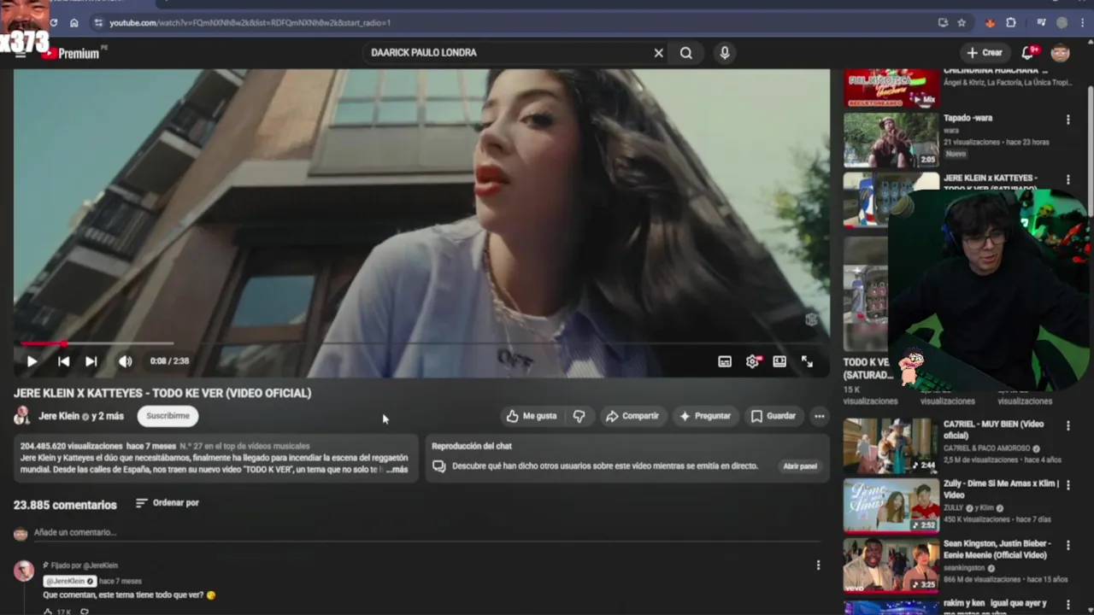Open the notifications bell
The width and height of the screenshot is (1094, 615).
coord(1028,53)
